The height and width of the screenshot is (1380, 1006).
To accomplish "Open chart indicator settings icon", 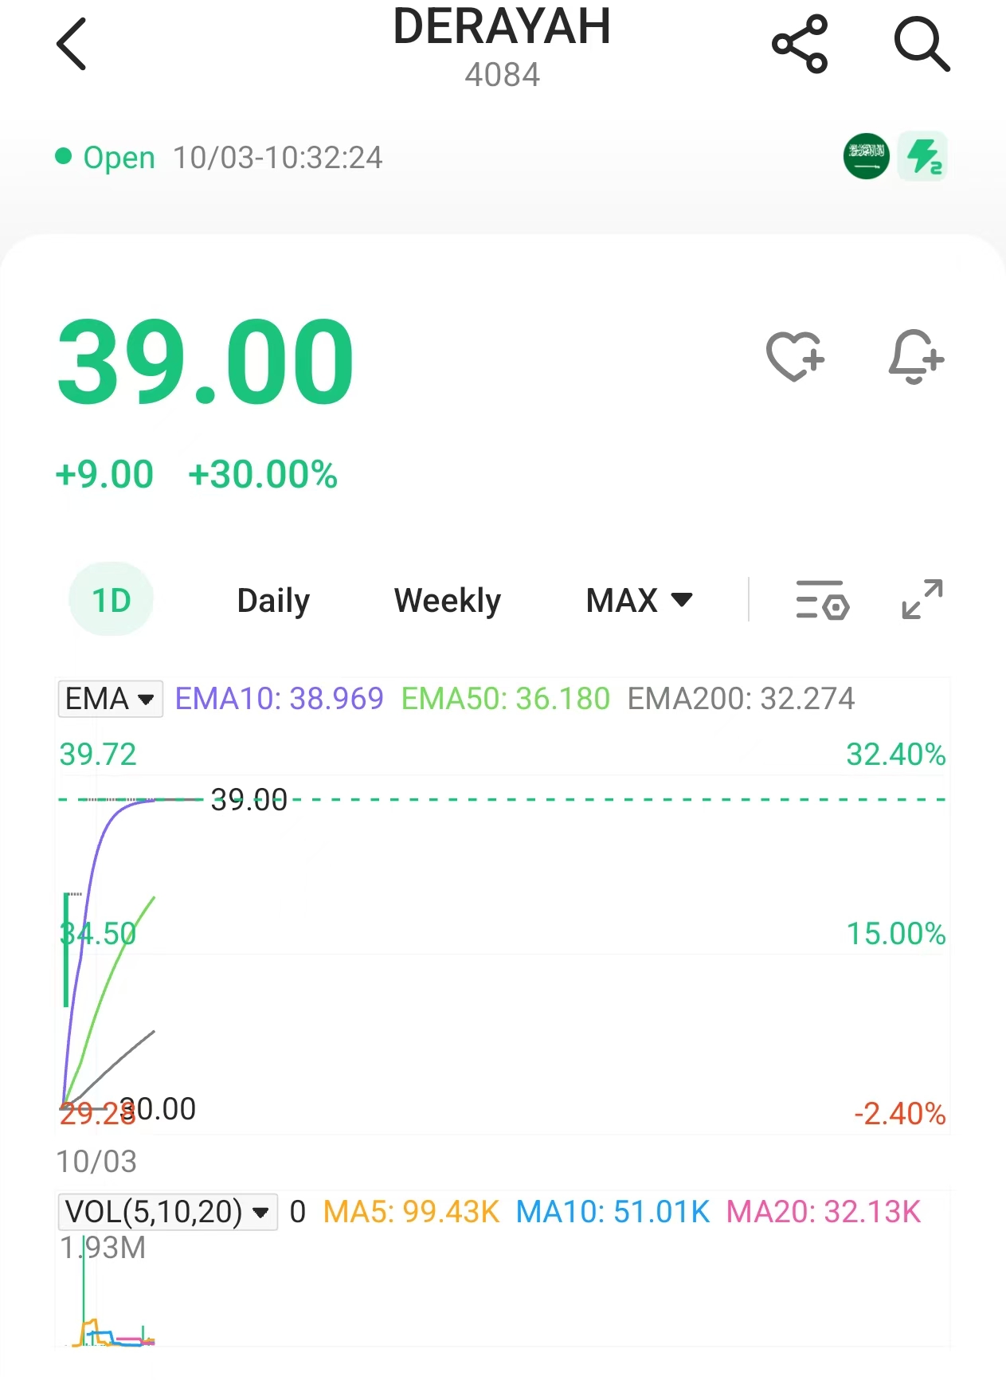I will coord(822,600).
